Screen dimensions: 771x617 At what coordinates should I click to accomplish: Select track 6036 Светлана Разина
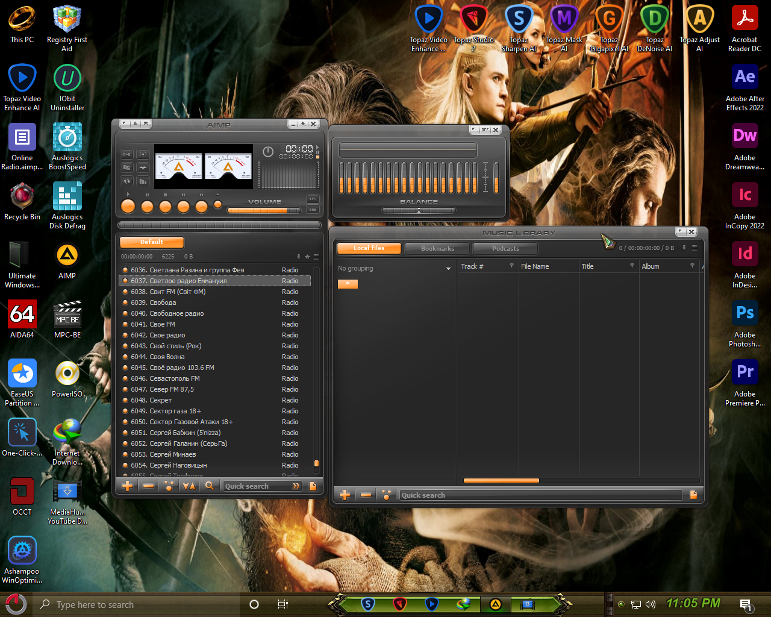tap(215, 270)
